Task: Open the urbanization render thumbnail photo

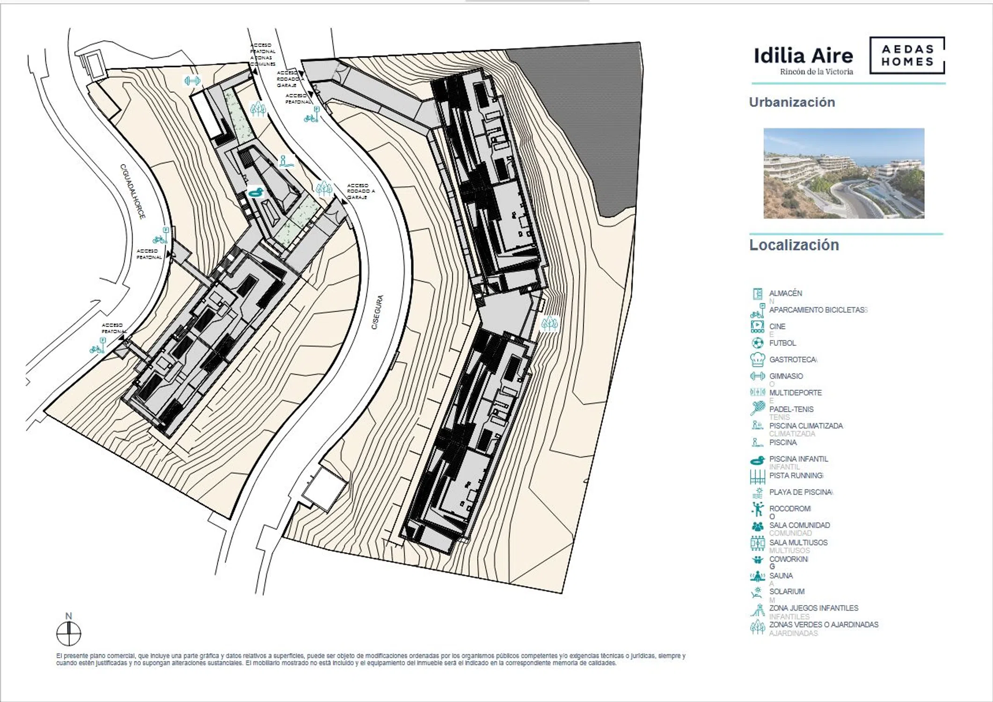Action: click(844, 174)
